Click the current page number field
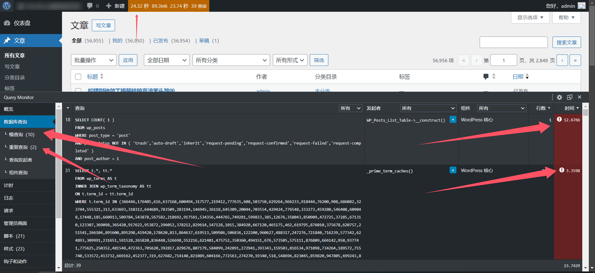595x273 pixels. [504, 60]
